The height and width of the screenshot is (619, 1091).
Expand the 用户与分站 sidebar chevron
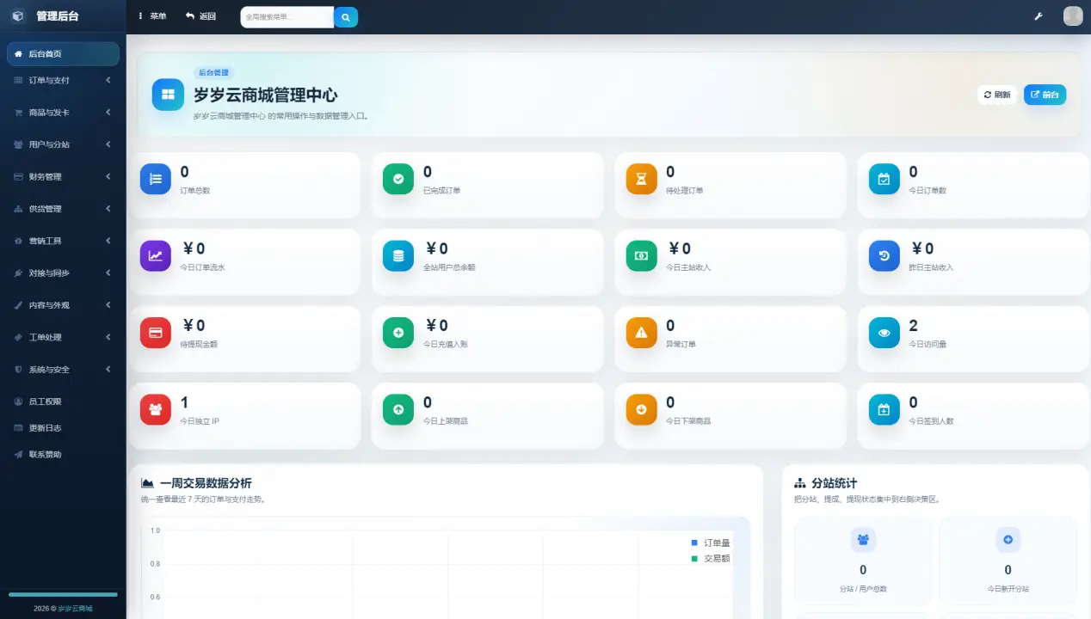click(108, 144)
